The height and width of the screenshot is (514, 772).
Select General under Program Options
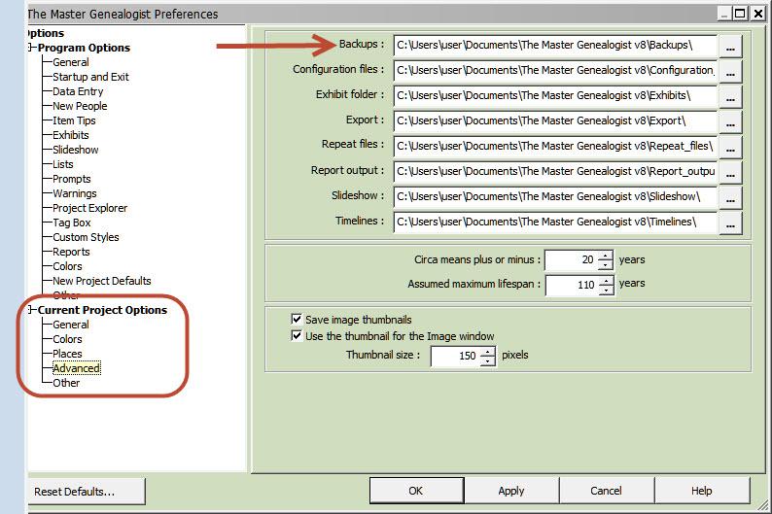point(71,62)
